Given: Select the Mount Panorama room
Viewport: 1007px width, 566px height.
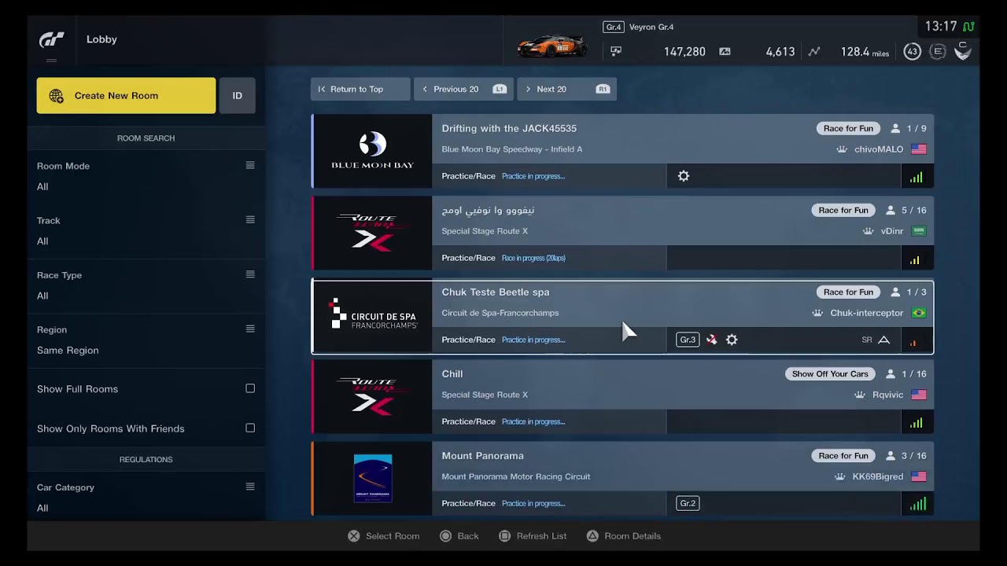Looking at the screenshot, I should coord(622,478).
